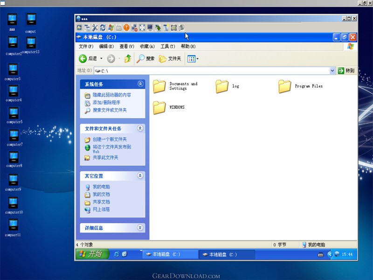Click the keyboard icon in the system tray

pyautogui.click(x=321, y=254)
